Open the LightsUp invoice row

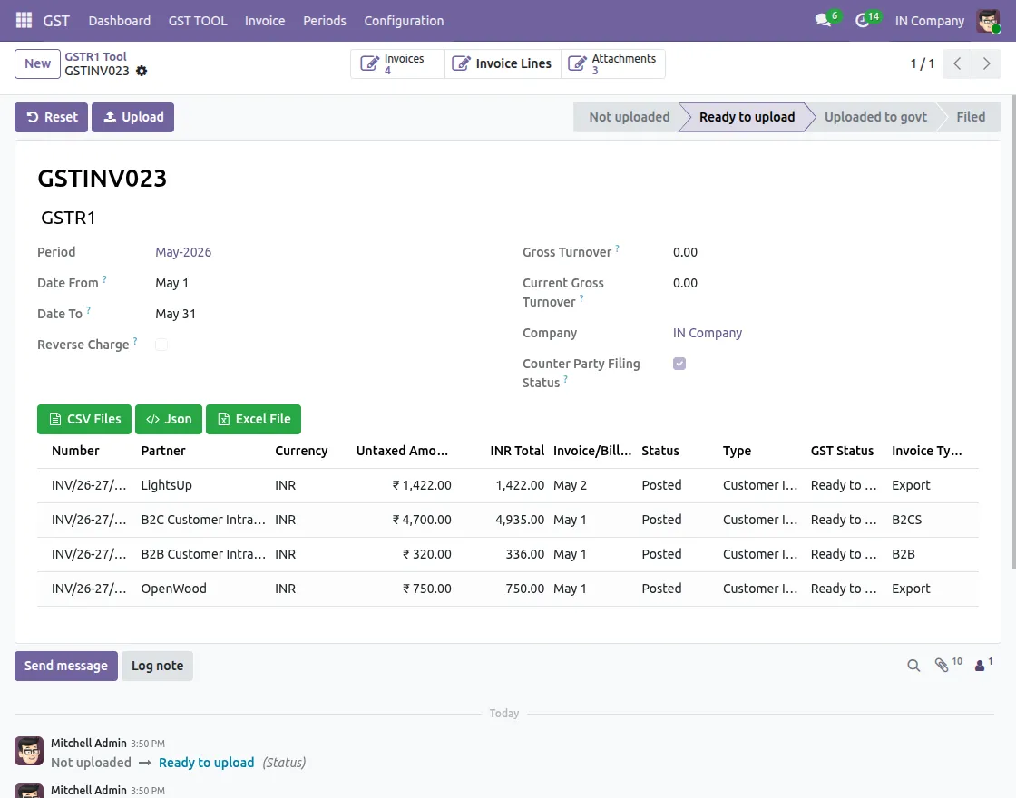coord(507,486)
